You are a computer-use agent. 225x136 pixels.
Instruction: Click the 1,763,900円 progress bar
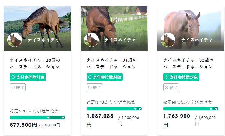click(191, 109)
